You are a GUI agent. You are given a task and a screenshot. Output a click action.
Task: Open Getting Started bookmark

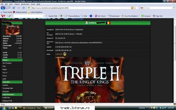[x=20, y=12]
